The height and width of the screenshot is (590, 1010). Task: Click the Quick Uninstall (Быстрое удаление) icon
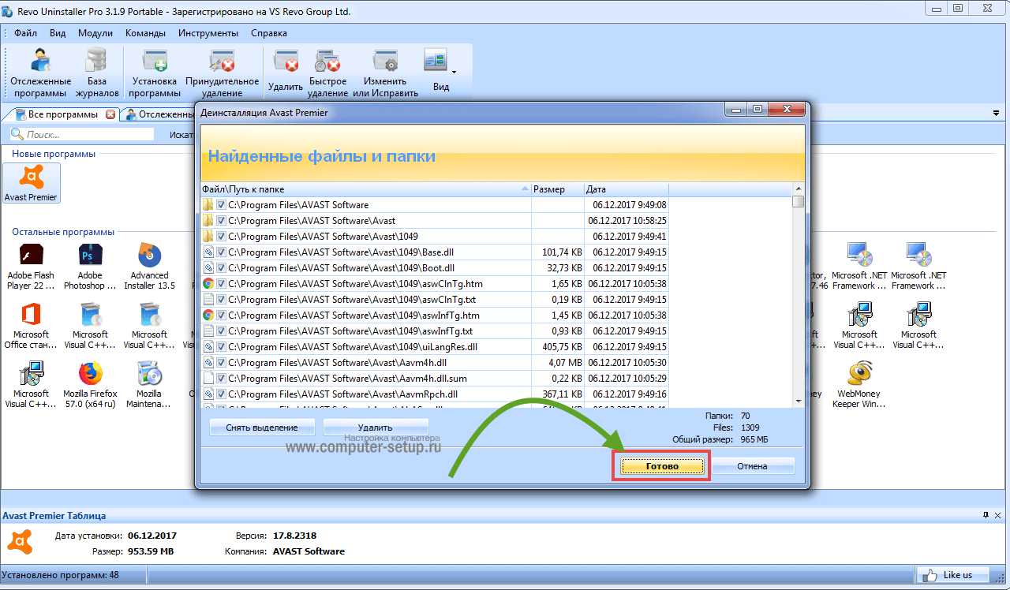pos(327,71)
